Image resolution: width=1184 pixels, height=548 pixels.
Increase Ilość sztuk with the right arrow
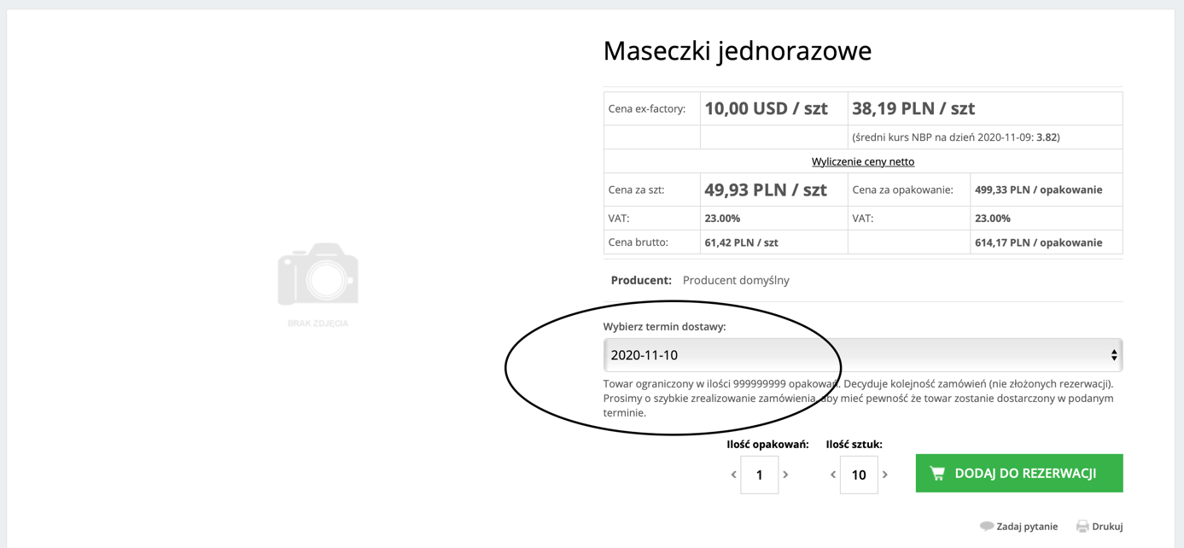pyautogui.click(x=885, y=475)
